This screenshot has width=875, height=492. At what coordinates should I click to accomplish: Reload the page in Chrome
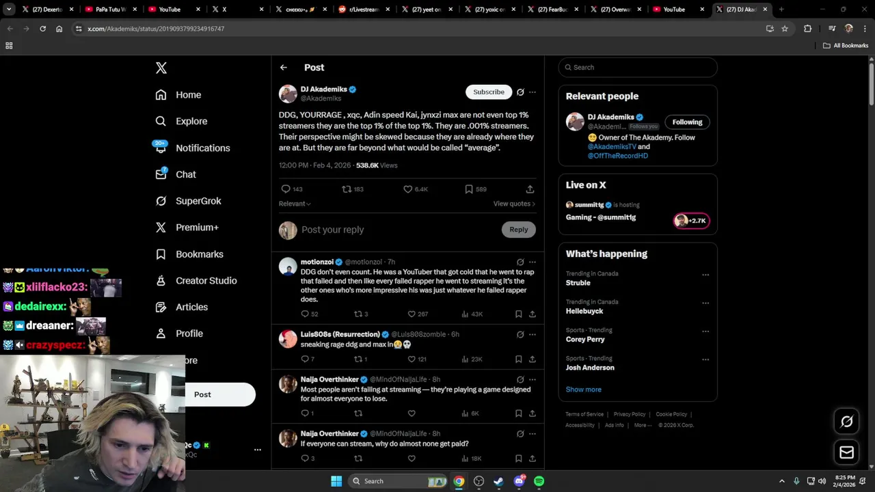click(x=42, y=29)
